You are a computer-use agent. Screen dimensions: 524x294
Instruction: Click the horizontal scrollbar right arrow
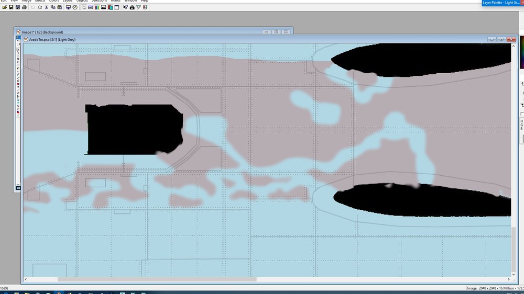pos(509,279)
